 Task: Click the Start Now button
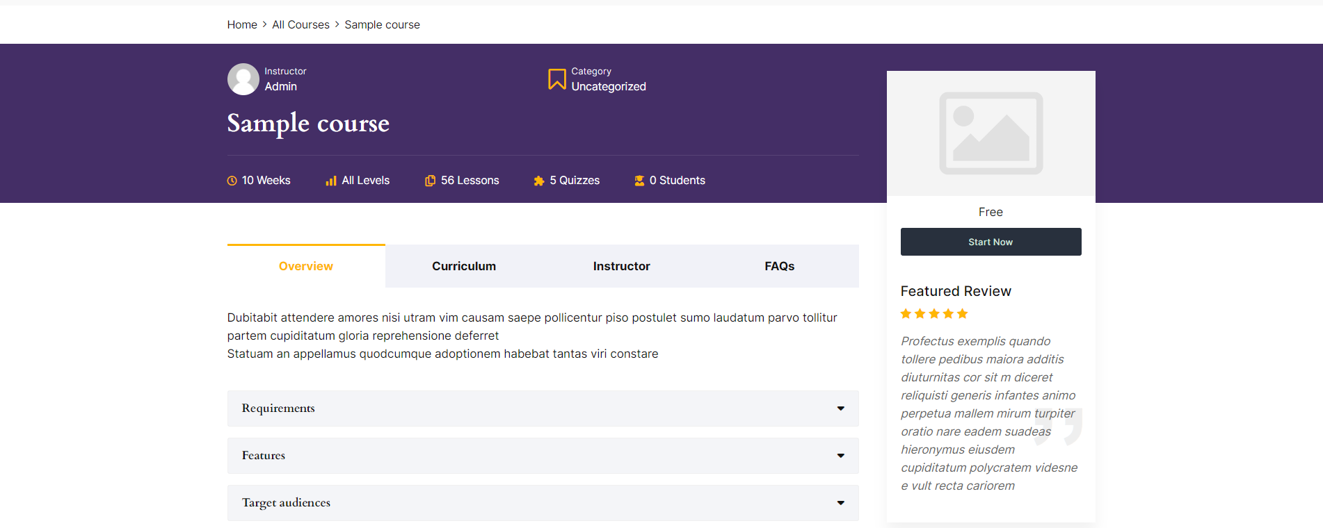pos(991,242)
